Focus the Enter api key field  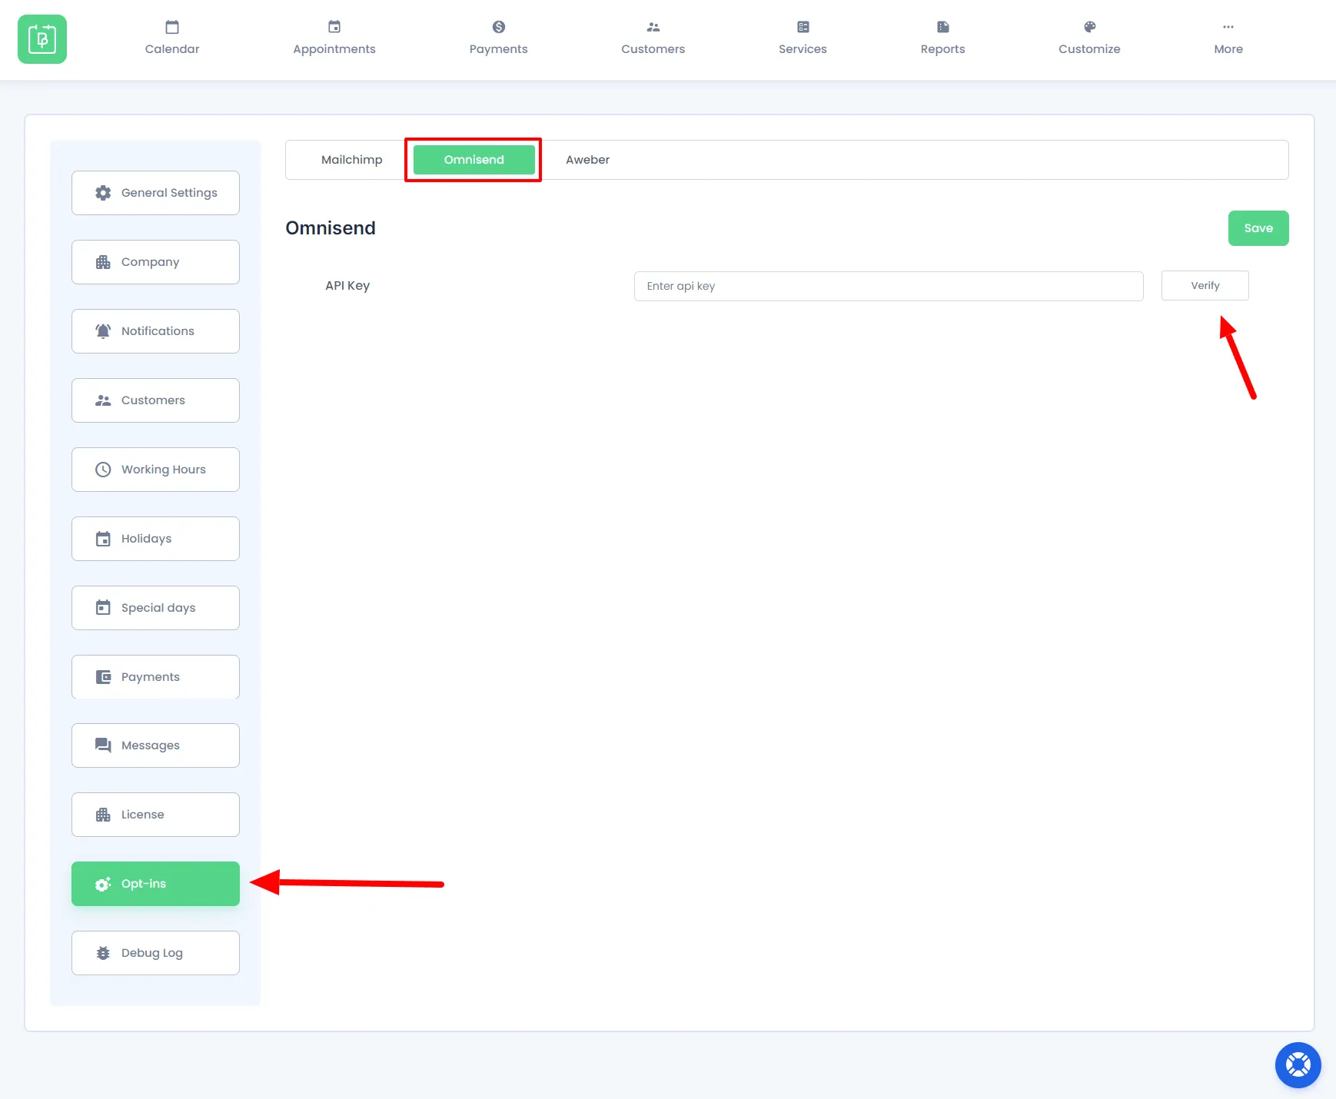pos(889,286)
